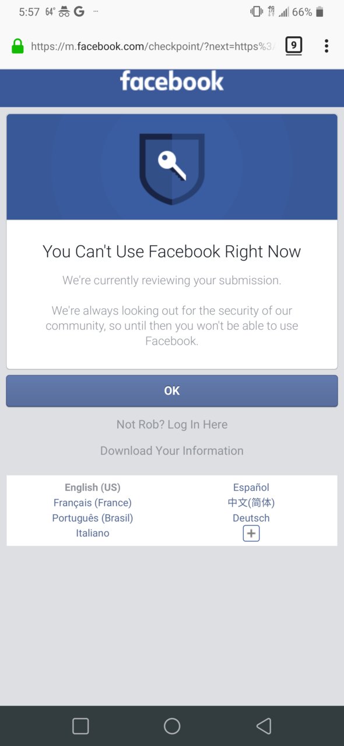The height and width of the screenshot is (746, 344).
Task: Follow the 'Not Rob? Log In Here' link
Action: (x=172, y=424)
